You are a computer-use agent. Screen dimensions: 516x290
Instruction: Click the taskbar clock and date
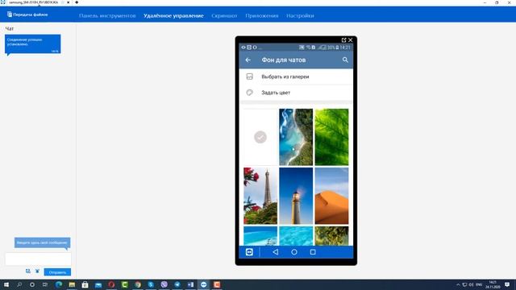coord(493,284)
